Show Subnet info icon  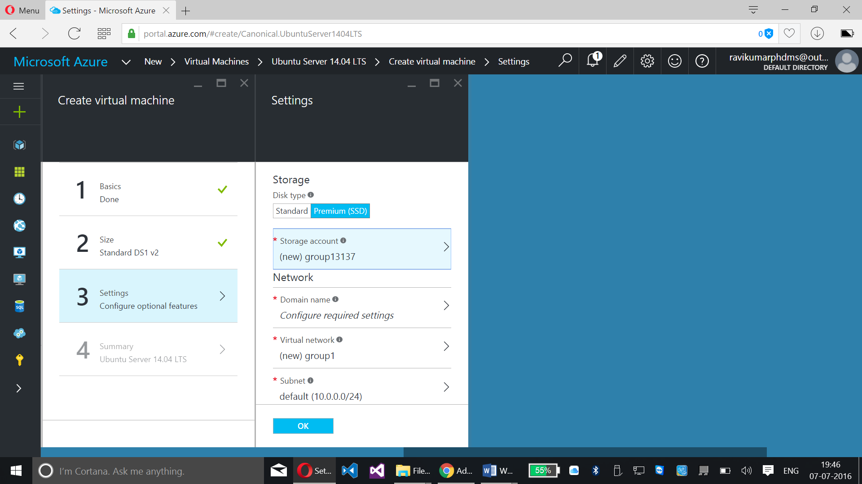tap(310, 380)
